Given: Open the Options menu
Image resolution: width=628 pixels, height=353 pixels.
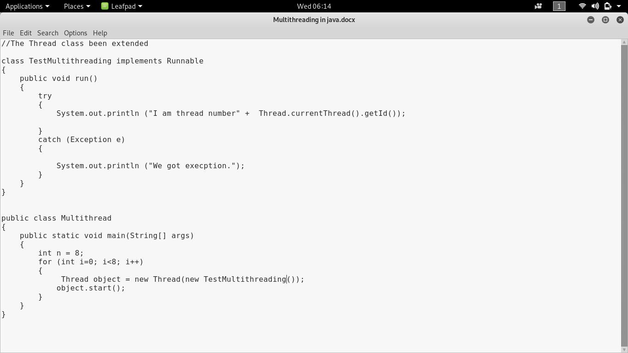Looking at the screenshot, I should [x=75, y=33].
